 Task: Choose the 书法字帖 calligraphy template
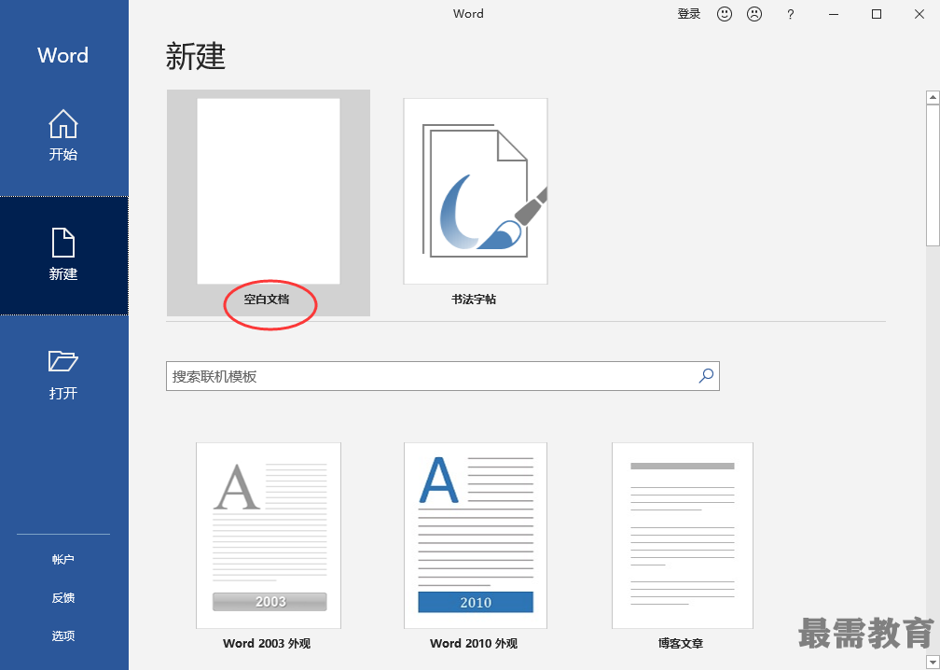[x=475, y=202]
